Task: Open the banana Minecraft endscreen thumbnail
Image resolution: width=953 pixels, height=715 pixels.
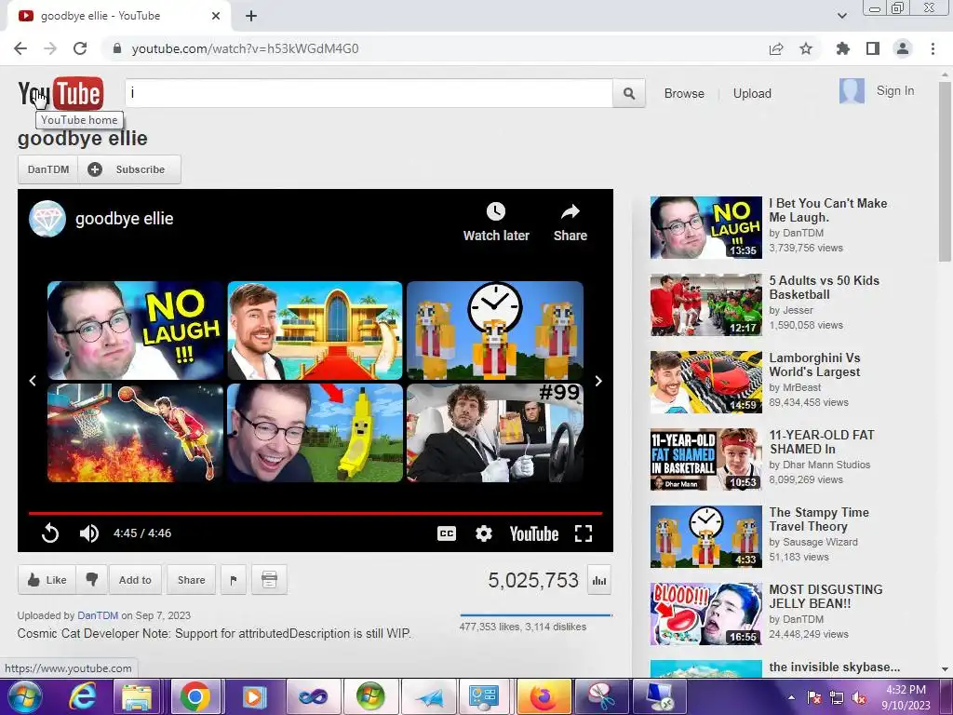Action: click(x=315, y=432)
